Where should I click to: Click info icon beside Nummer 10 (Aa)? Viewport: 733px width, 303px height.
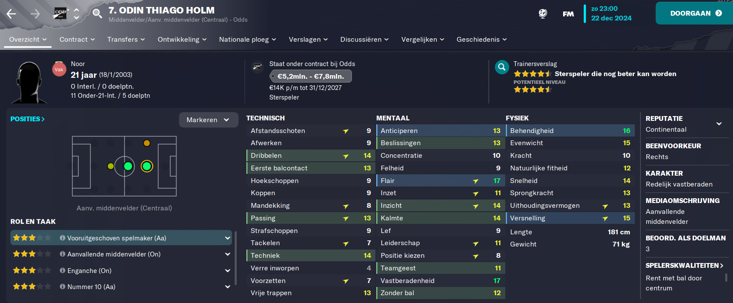pos(63,286)
